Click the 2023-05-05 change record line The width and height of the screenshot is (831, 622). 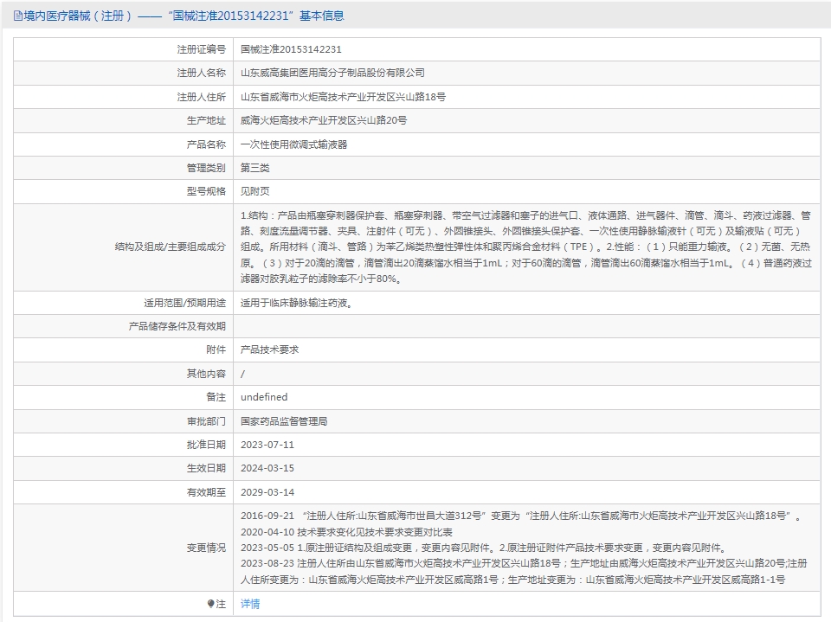[x=483, y=548]
